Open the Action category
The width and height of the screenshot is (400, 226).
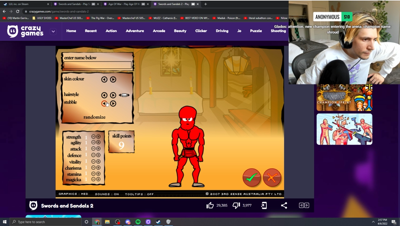(x=111, y=31)
